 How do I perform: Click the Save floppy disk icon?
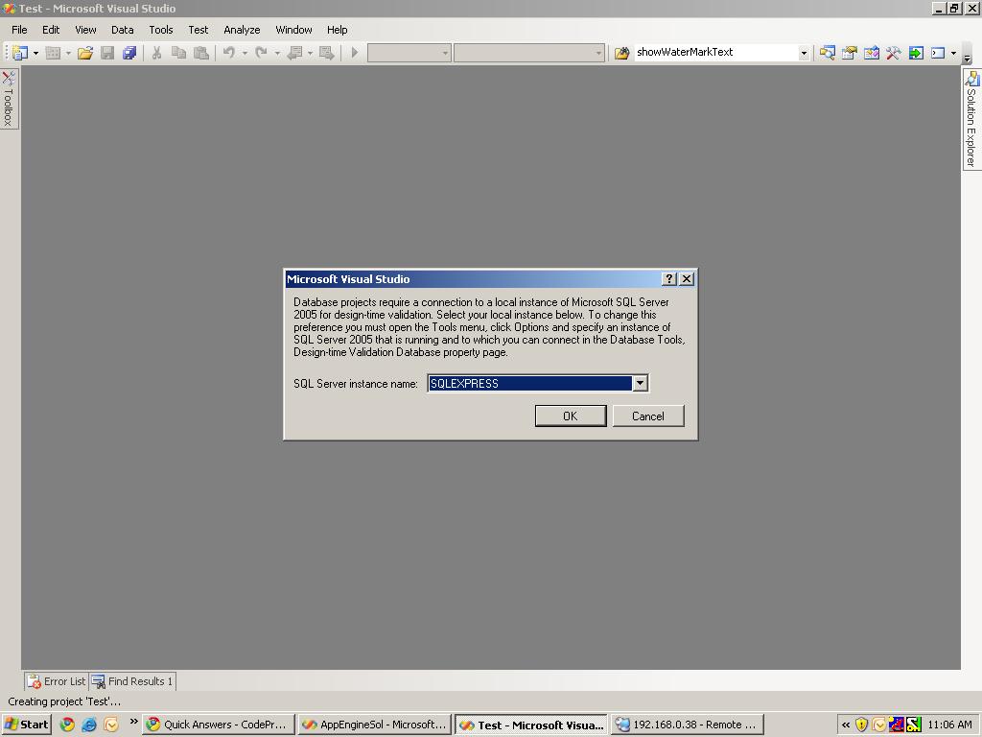tap(107, 54)
